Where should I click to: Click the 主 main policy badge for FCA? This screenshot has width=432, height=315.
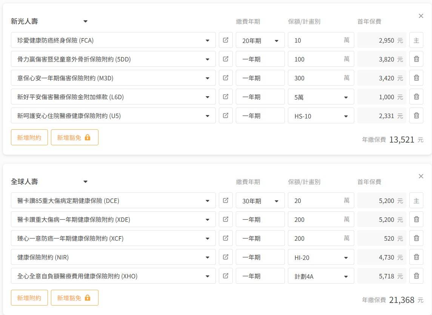coord(416,40)
